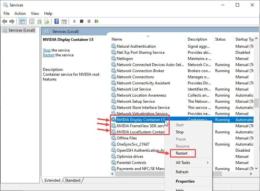Open the Help question-mark toolbar icon
260x191 pixels.
(x=56, y=21)
